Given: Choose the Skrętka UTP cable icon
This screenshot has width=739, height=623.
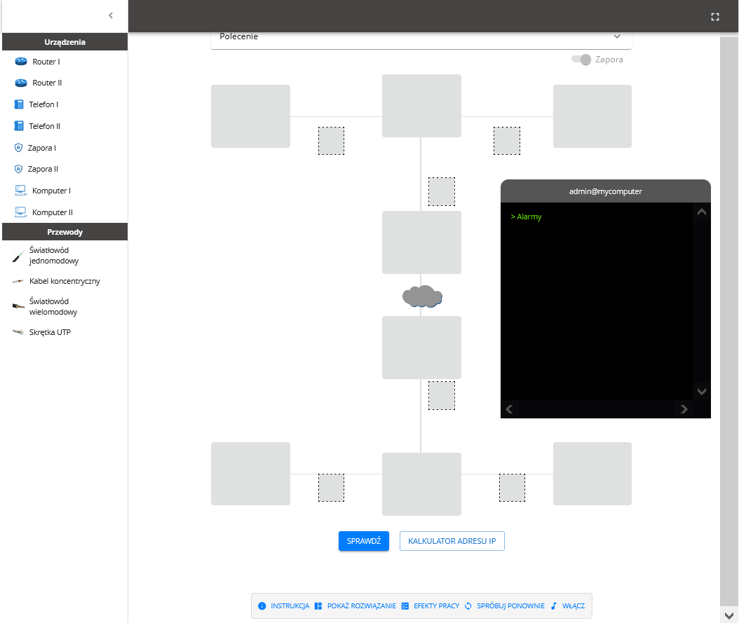Looking at the screenshot, I should coord(18,332).
